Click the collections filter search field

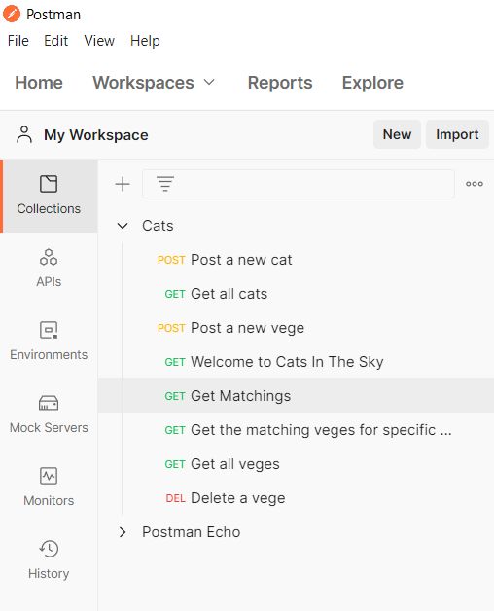pyautogui.click(x=299, y=184)
